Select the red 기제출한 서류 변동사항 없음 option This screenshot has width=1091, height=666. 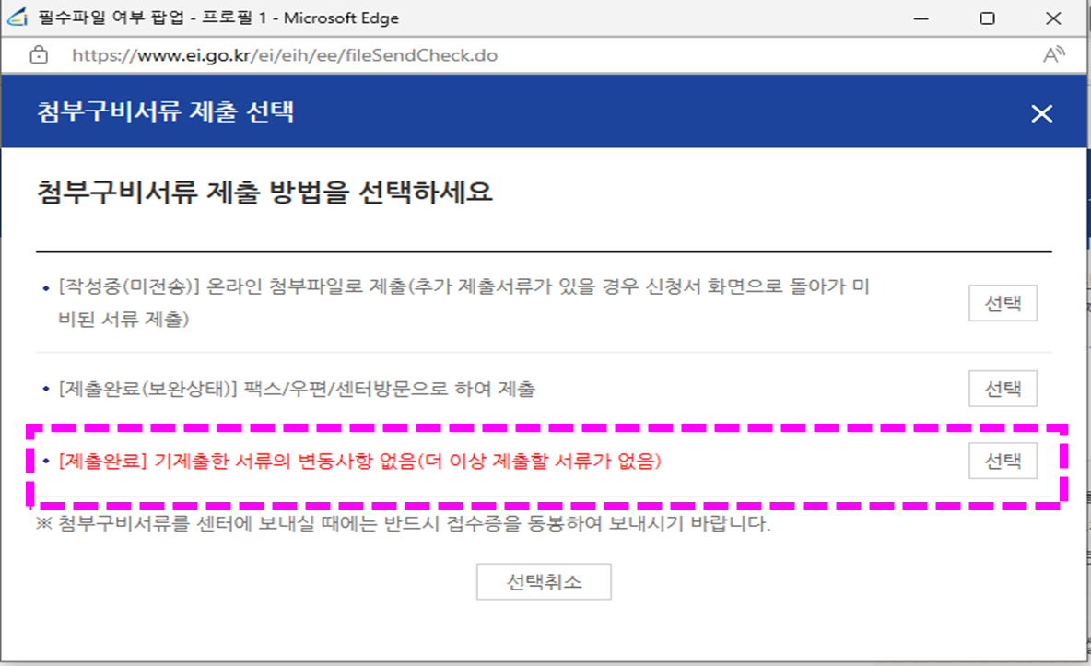tap(1003, 462)
